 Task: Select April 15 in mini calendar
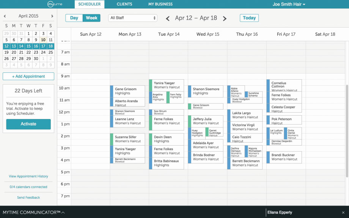point(28,46)
